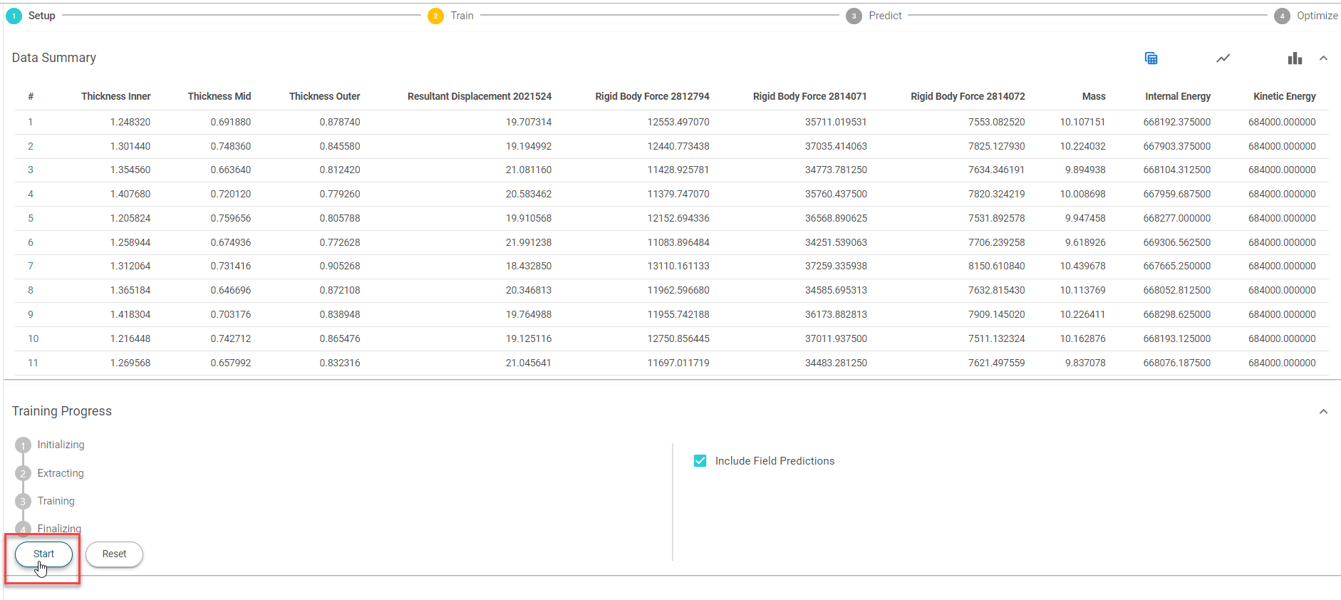Click the Mass column header
This screenshot has height=600, width=1341.
point(1094,96)
